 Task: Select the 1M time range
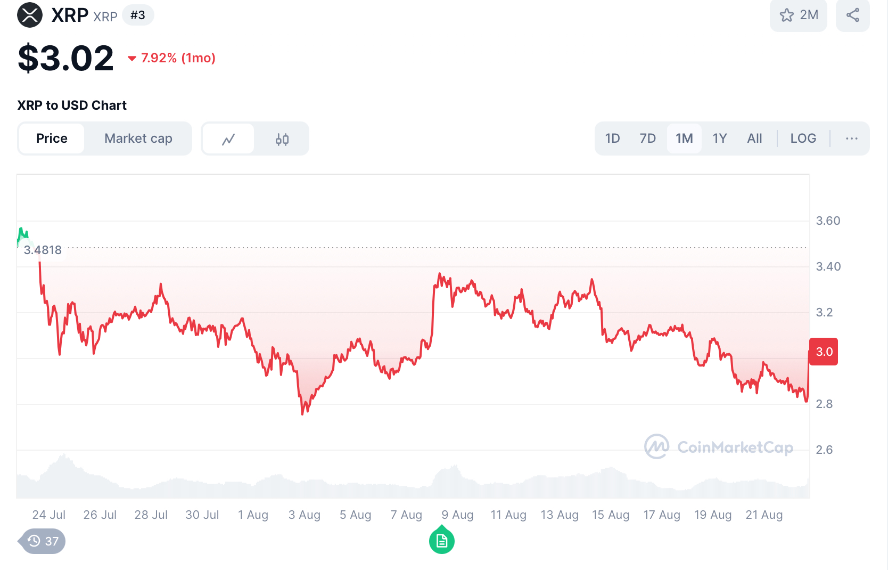684,139
